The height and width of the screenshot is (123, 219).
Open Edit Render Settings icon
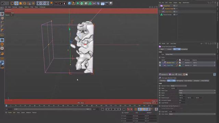[64, 3]
